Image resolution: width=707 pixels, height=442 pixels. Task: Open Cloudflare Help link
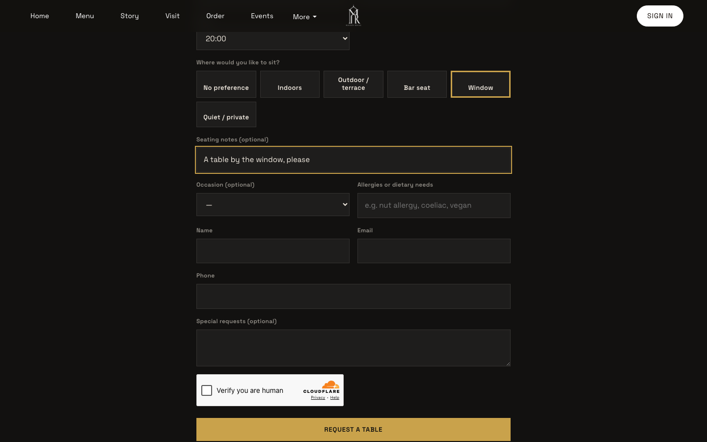335,398
